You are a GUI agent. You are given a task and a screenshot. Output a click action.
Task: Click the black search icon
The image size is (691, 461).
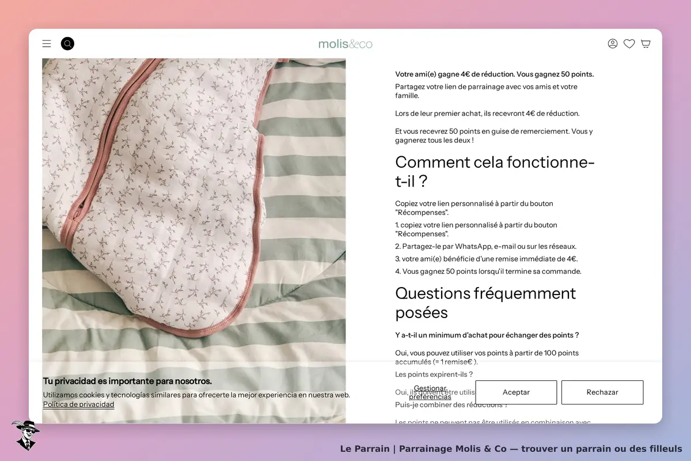(67, 44)
